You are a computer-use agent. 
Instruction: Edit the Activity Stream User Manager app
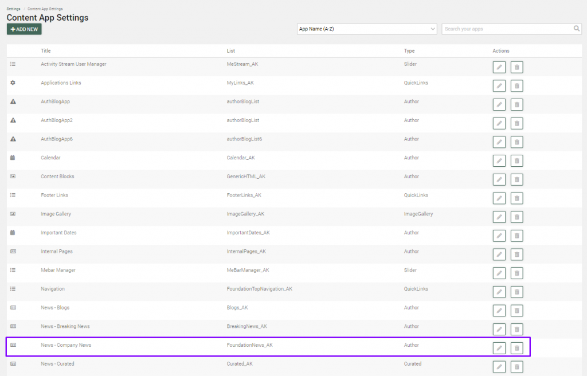point(499,67)
